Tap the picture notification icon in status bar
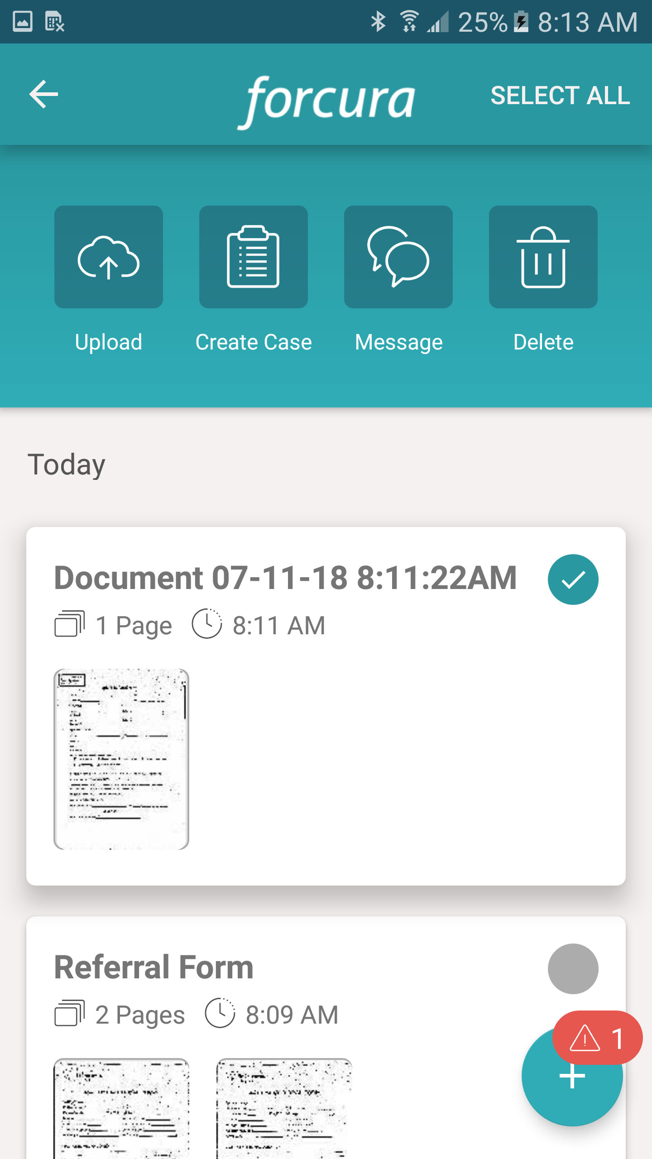This screenshot has width=652, height=1159. coord(23,22)
